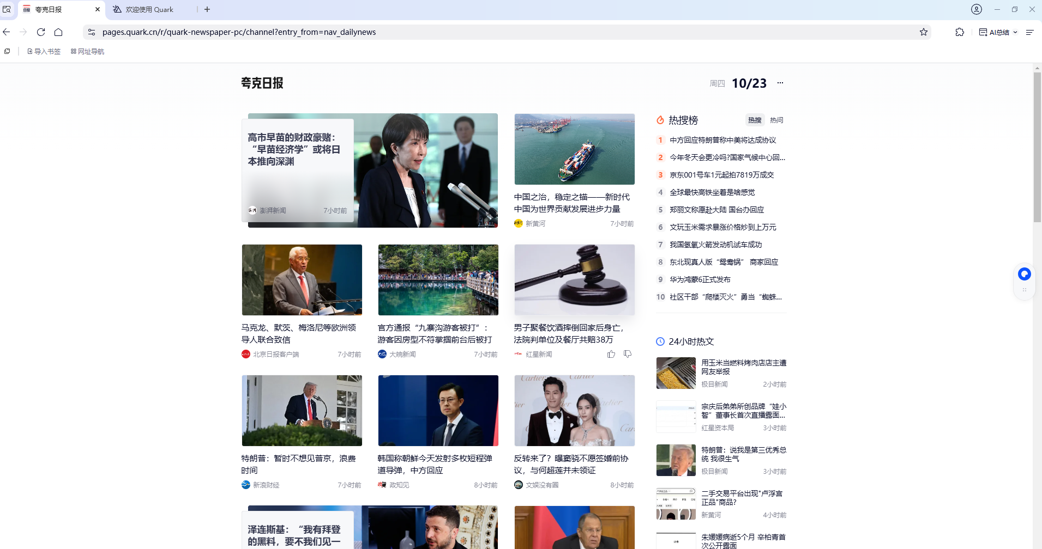Select the 热搜 hot search toggle
1042x549 pixels.
[755, 120]
